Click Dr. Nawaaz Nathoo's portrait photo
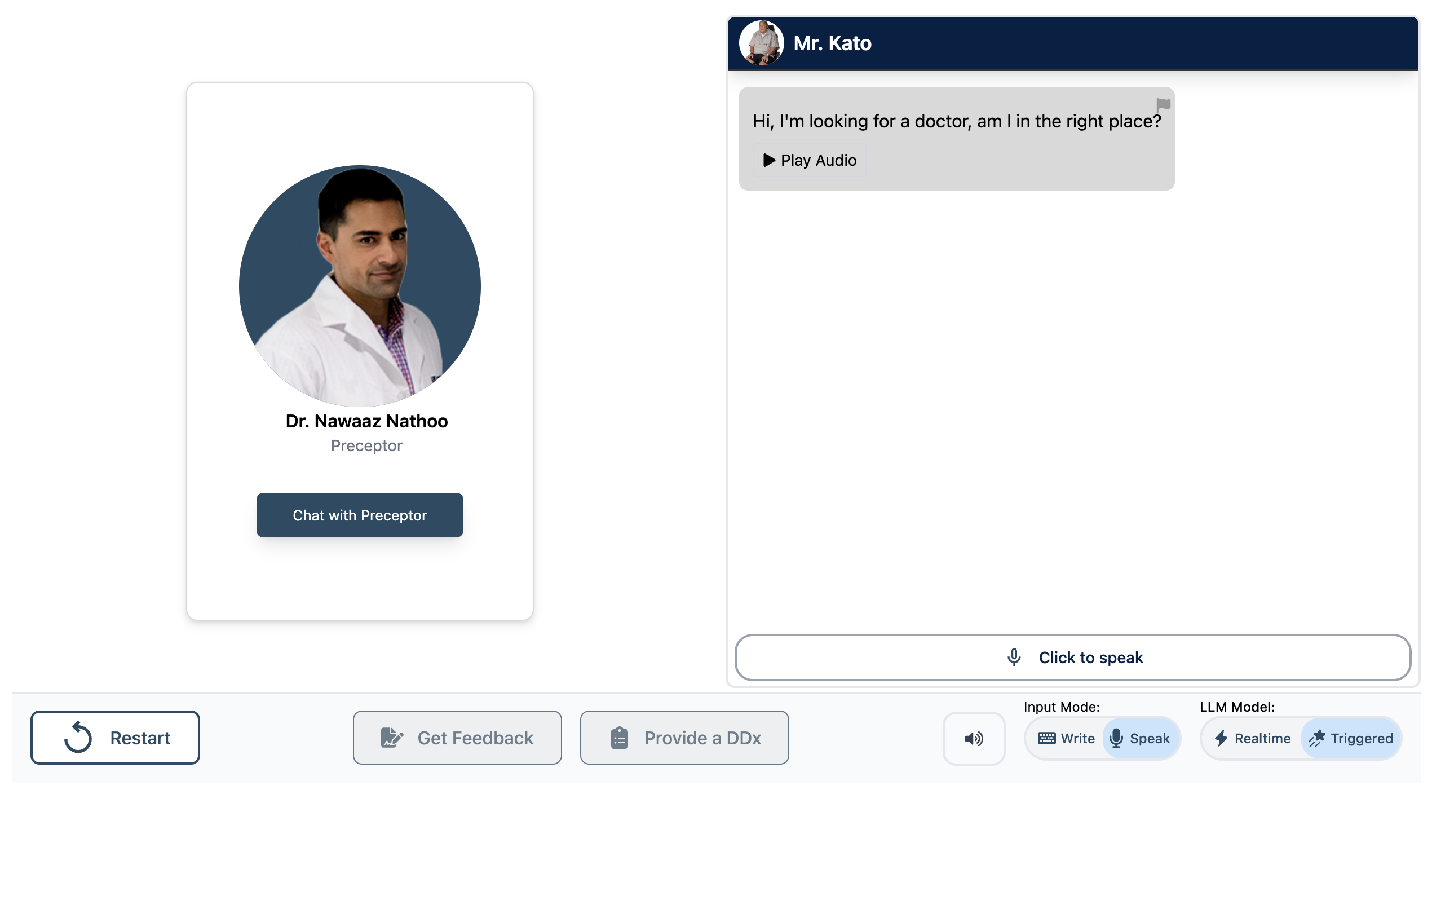Image resolution: width=1432 pixels, height=900 pixels. coord(359,285)
